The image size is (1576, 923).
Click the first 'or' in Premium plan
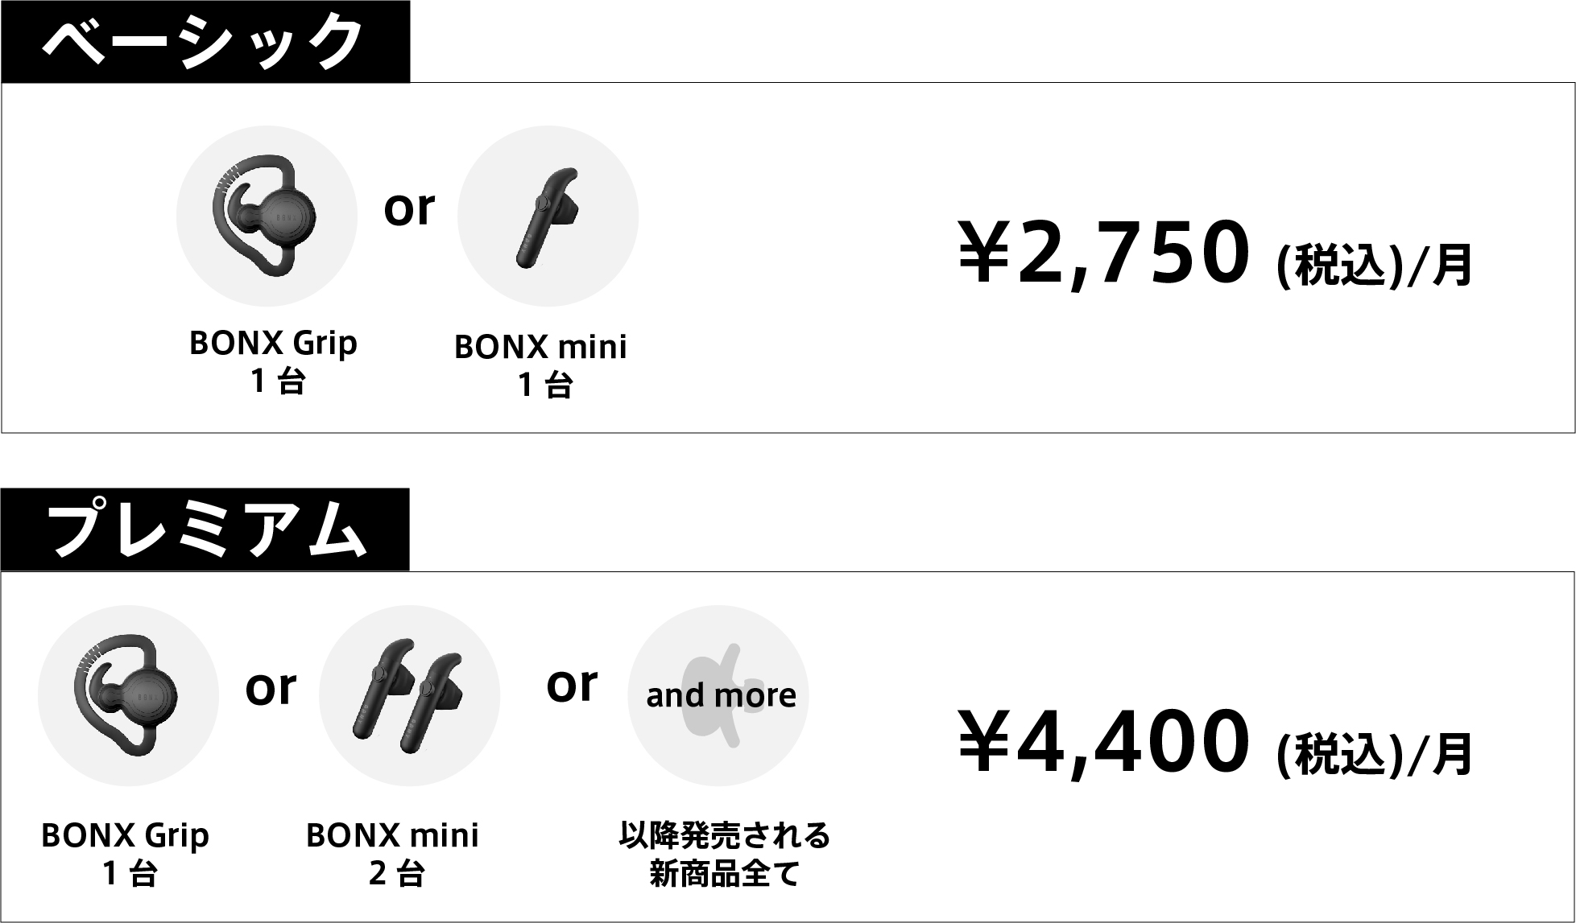[271, 689]
